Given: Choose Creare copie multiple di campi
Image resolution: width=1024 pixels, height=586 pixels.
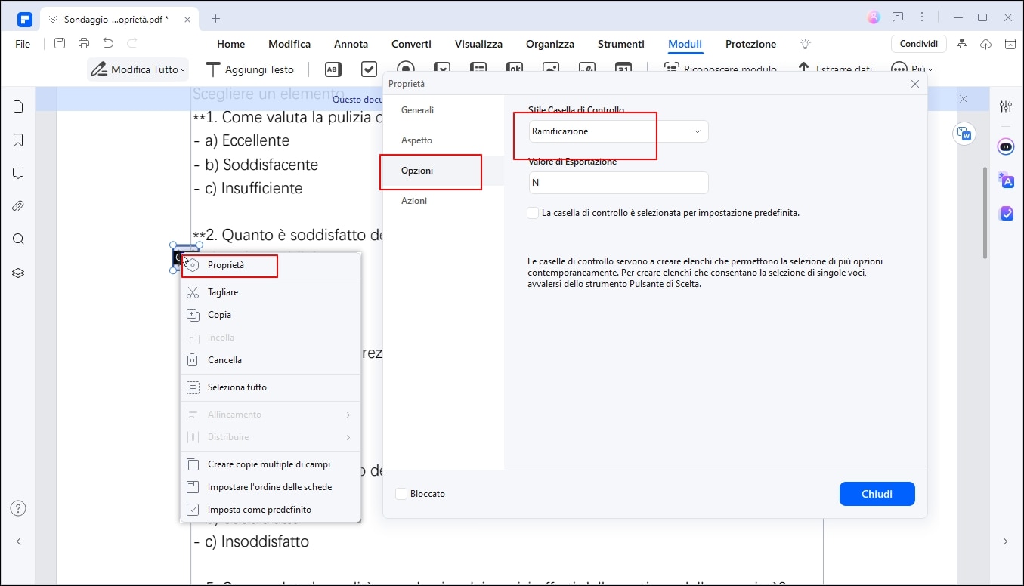Looking at the screenshot, I should (x=271, y=464).
